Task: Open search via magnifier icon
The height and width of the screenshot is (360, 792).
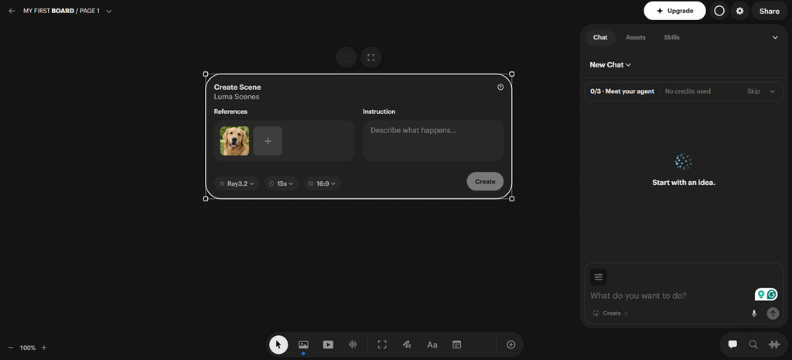Action: click(x=753, y=345)
